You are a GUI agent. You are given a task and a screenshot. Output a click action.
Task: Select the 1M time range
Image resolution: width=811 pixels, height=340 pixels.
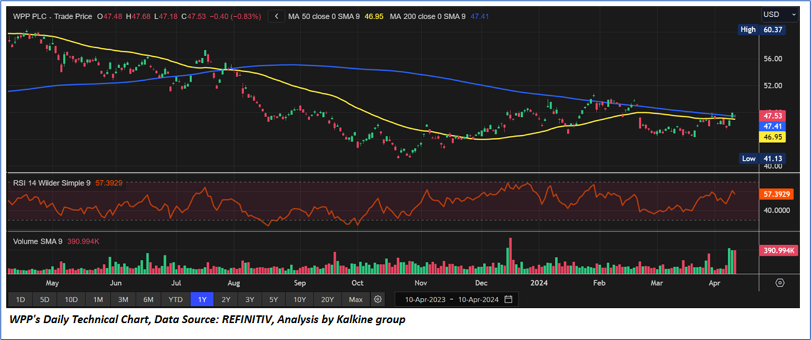tap(98, 299)
